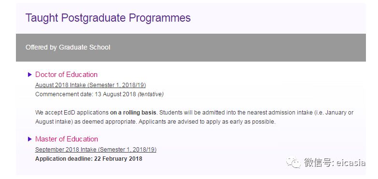Click the Application deadline 22 February 2018 text
This screenshot has width=378, height=179.
89,159
